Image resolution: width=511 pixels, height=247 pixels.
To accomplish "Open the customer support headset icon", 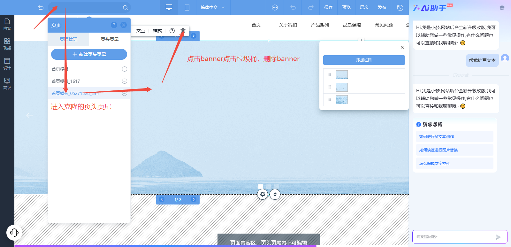I will 14,232.
